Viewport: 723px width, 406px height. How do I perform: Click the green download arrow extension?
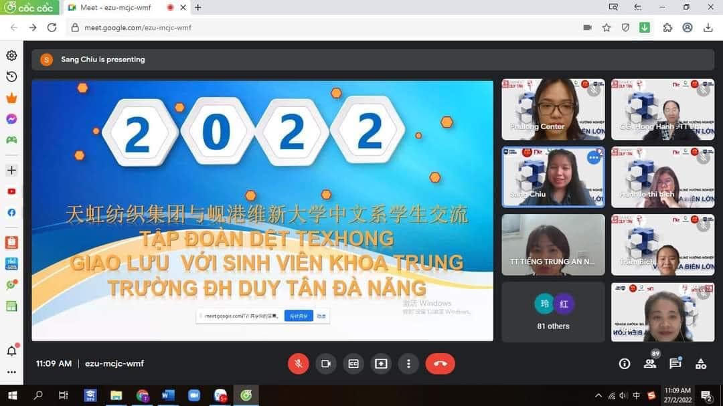point(645,27)
